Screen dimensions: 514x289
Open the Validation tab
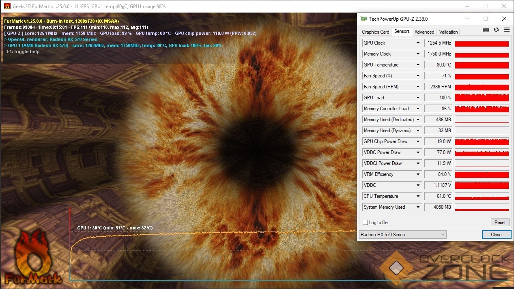click(x=448, y=32)
